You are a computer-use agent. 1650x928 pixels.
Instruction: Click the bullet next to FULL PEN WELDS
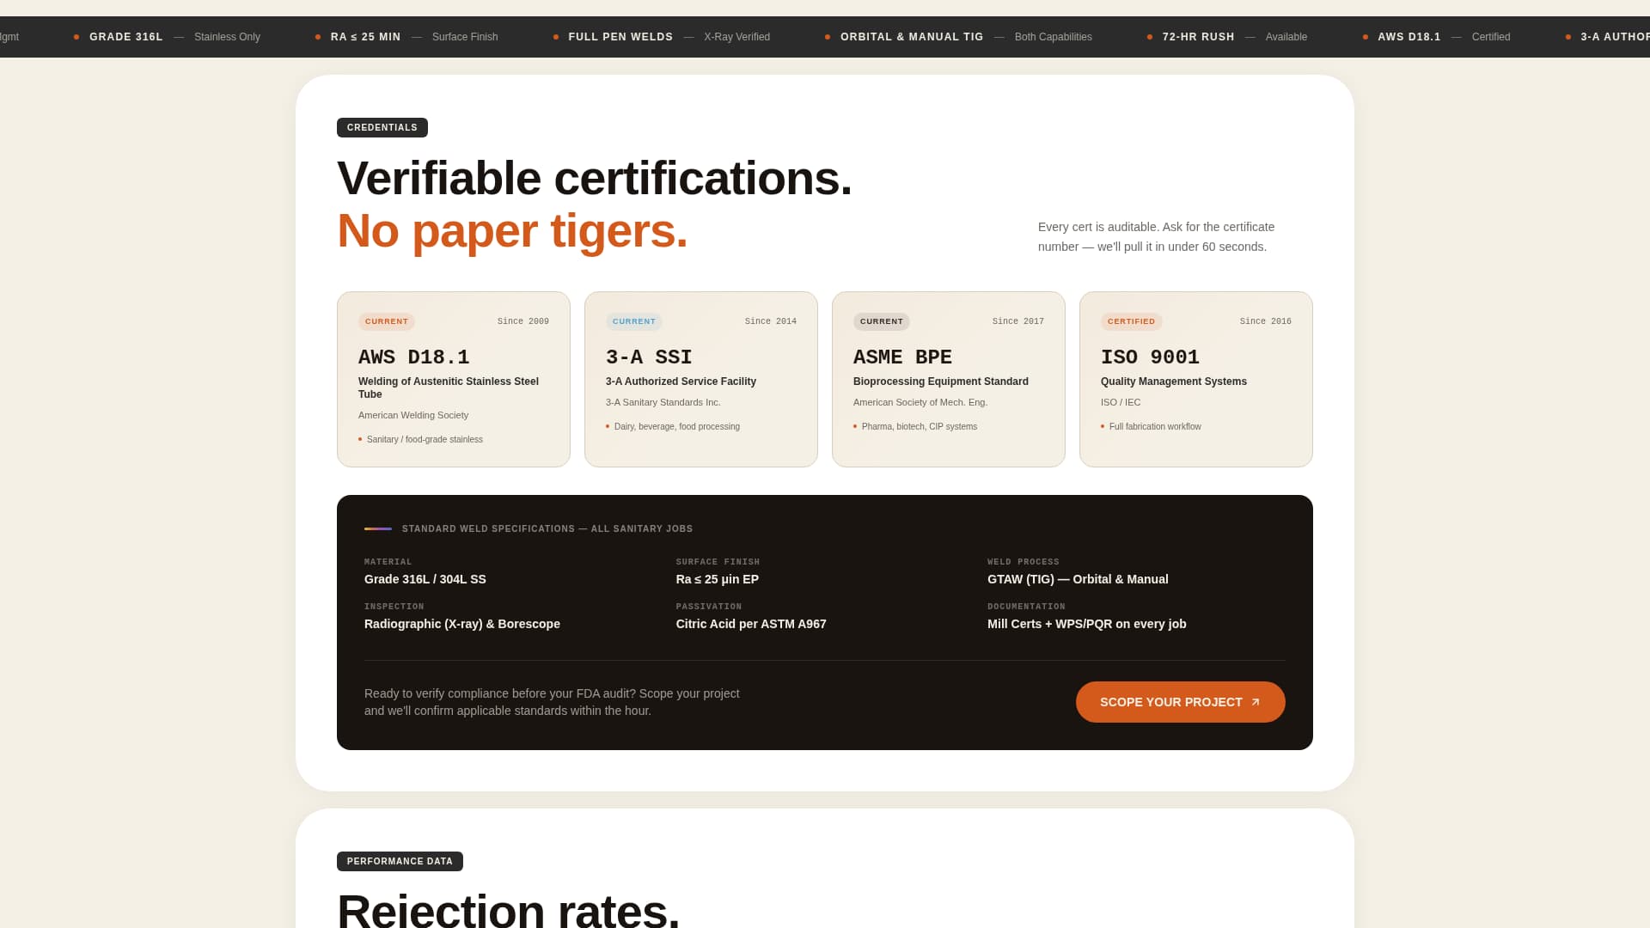[x=554, y=37]
